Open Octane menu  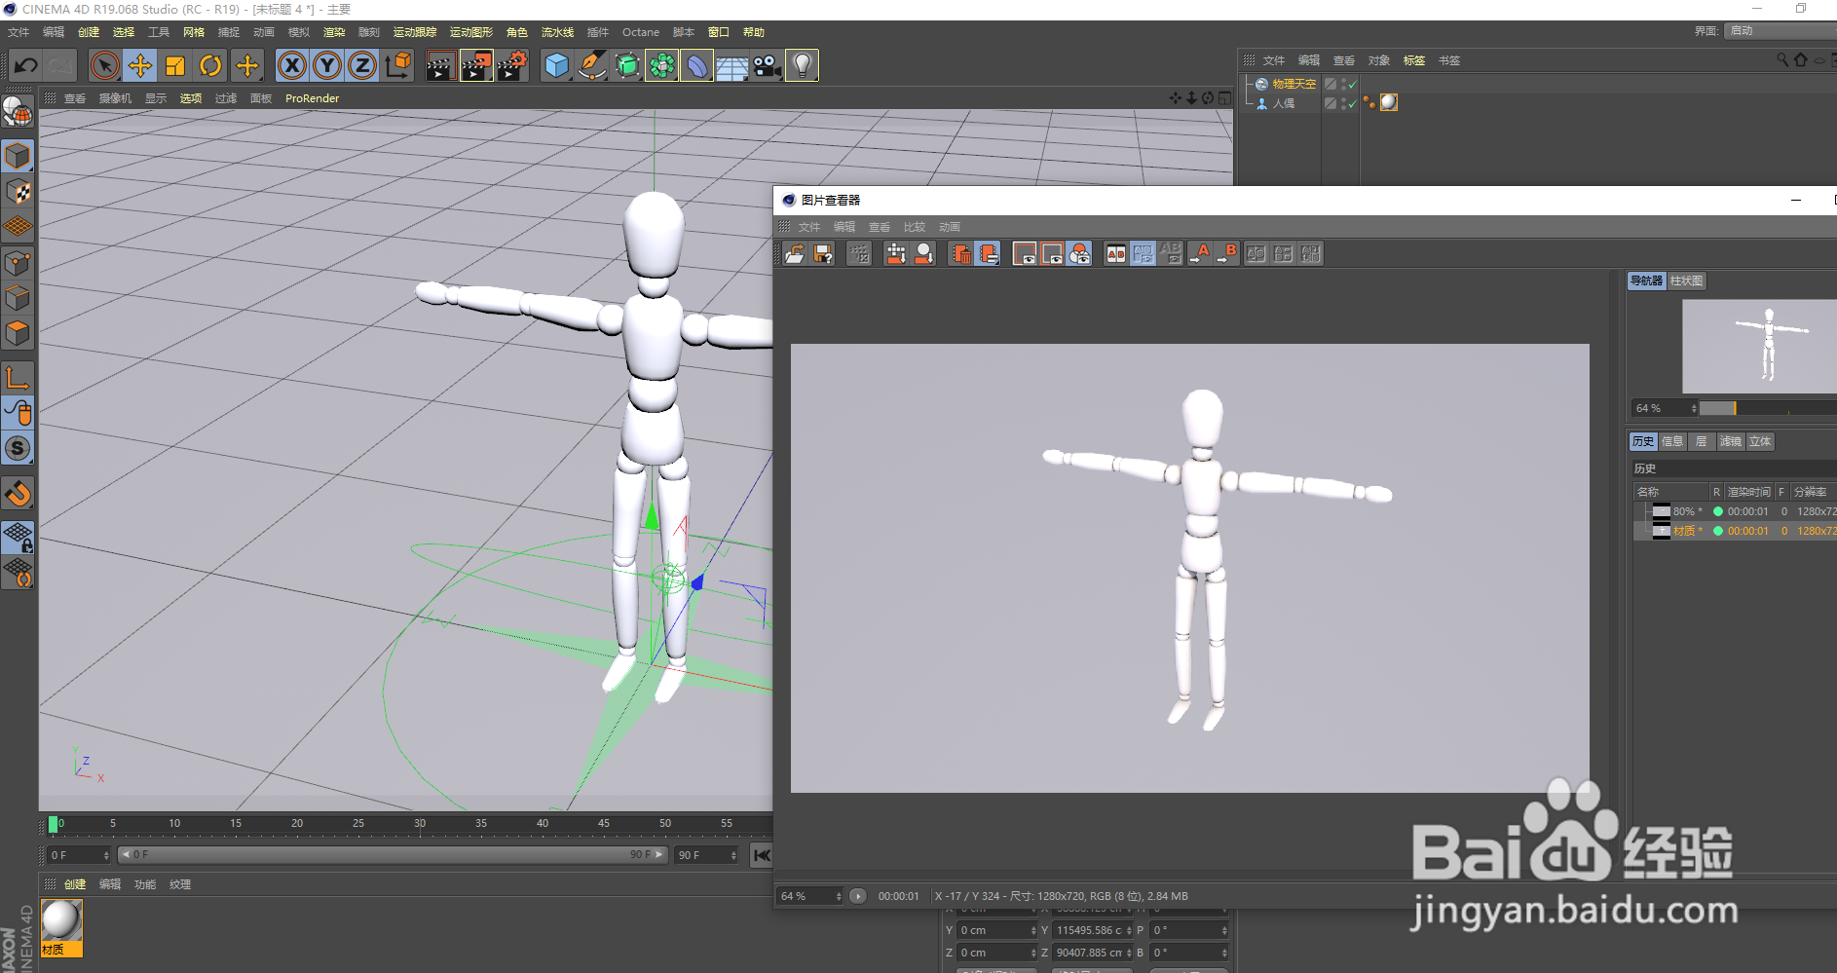(x=641, y=32)
